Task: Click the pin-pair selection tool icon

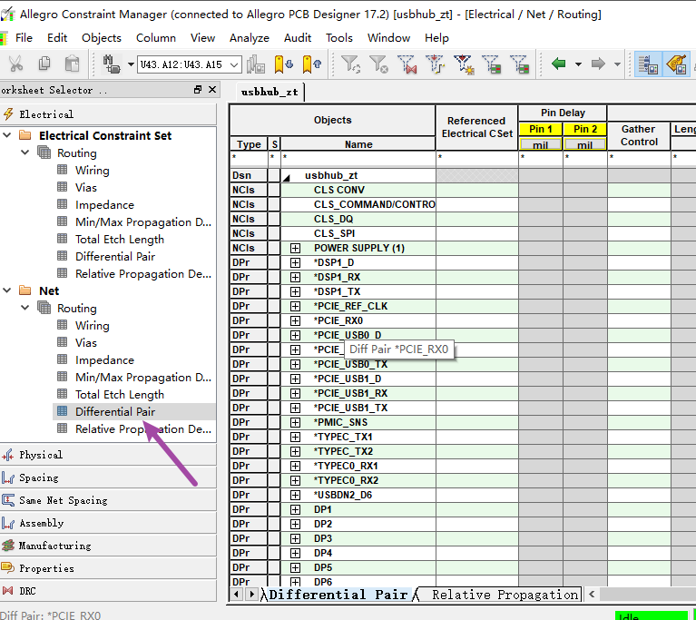Action: tap(111, 64)
